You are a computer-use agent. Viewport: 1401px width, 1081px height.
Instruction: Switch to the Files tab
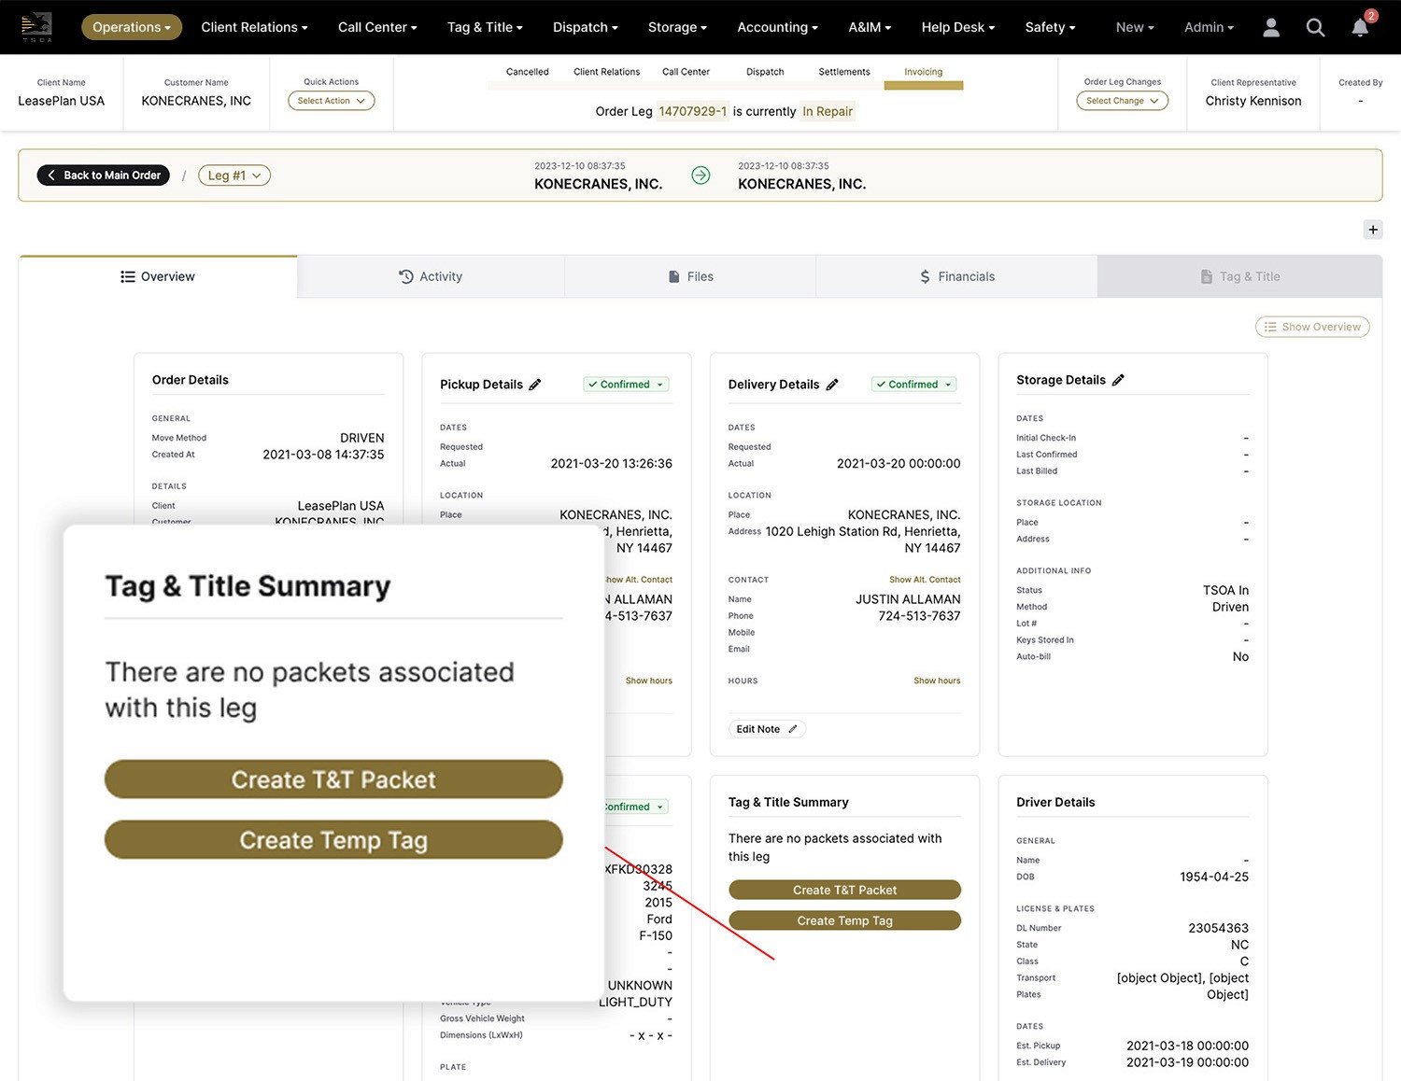tap(690, 276)
